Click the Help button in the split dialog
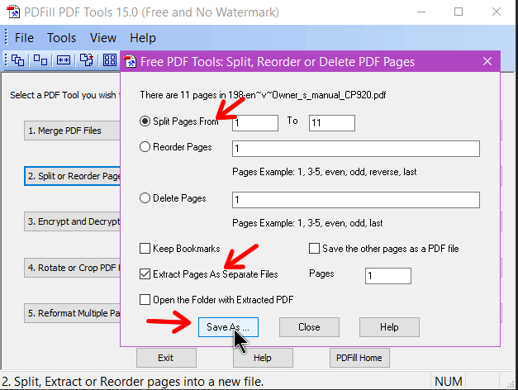This screenshot has height=390, width=518. (389, 327)
